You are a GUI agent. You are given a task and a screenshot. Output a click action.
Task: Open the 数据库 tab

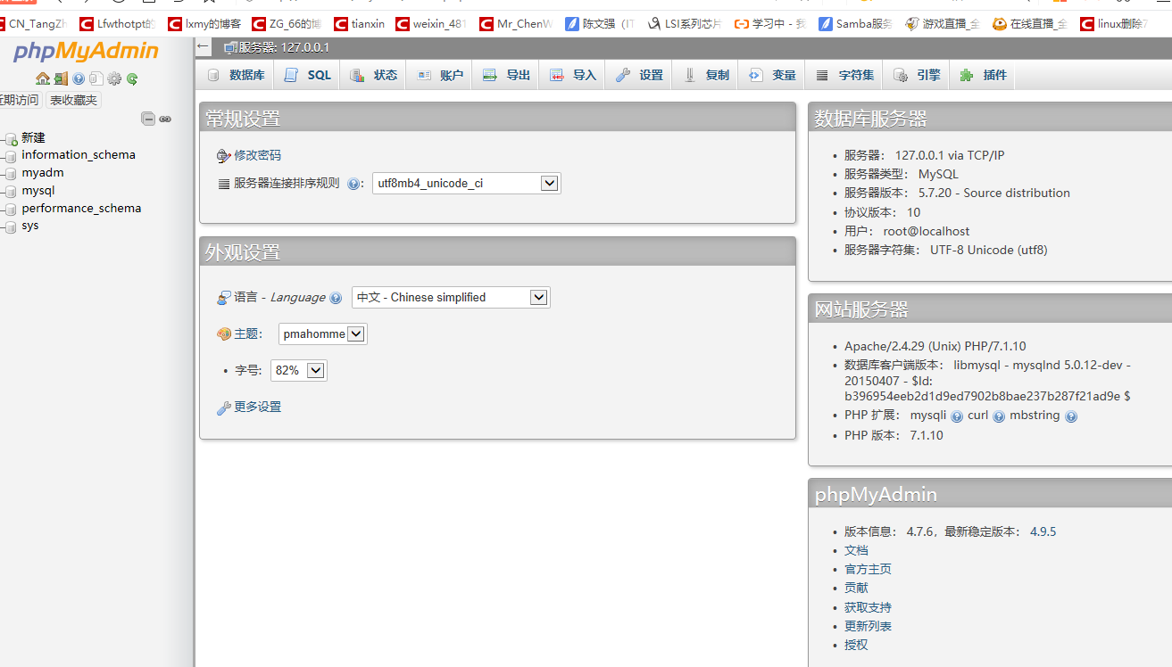236,75
